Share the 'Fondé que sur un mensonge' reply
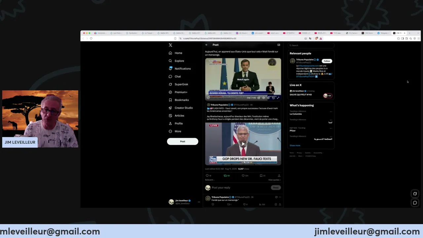This screenshot has height=238, width=423. tap(280, 204)
